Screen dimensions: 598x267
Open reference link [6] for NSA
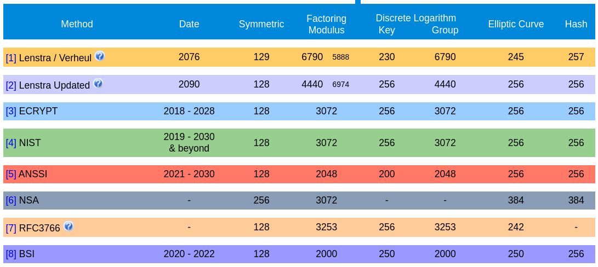(x=11, y=200)
